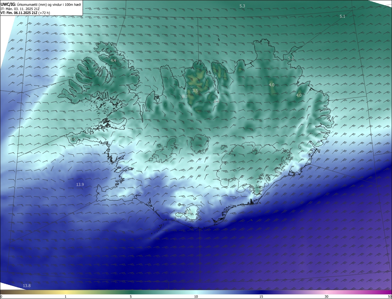Click the 13.9 value label on the map
Viewport: 392px width, 299px height.
[80, 184]
